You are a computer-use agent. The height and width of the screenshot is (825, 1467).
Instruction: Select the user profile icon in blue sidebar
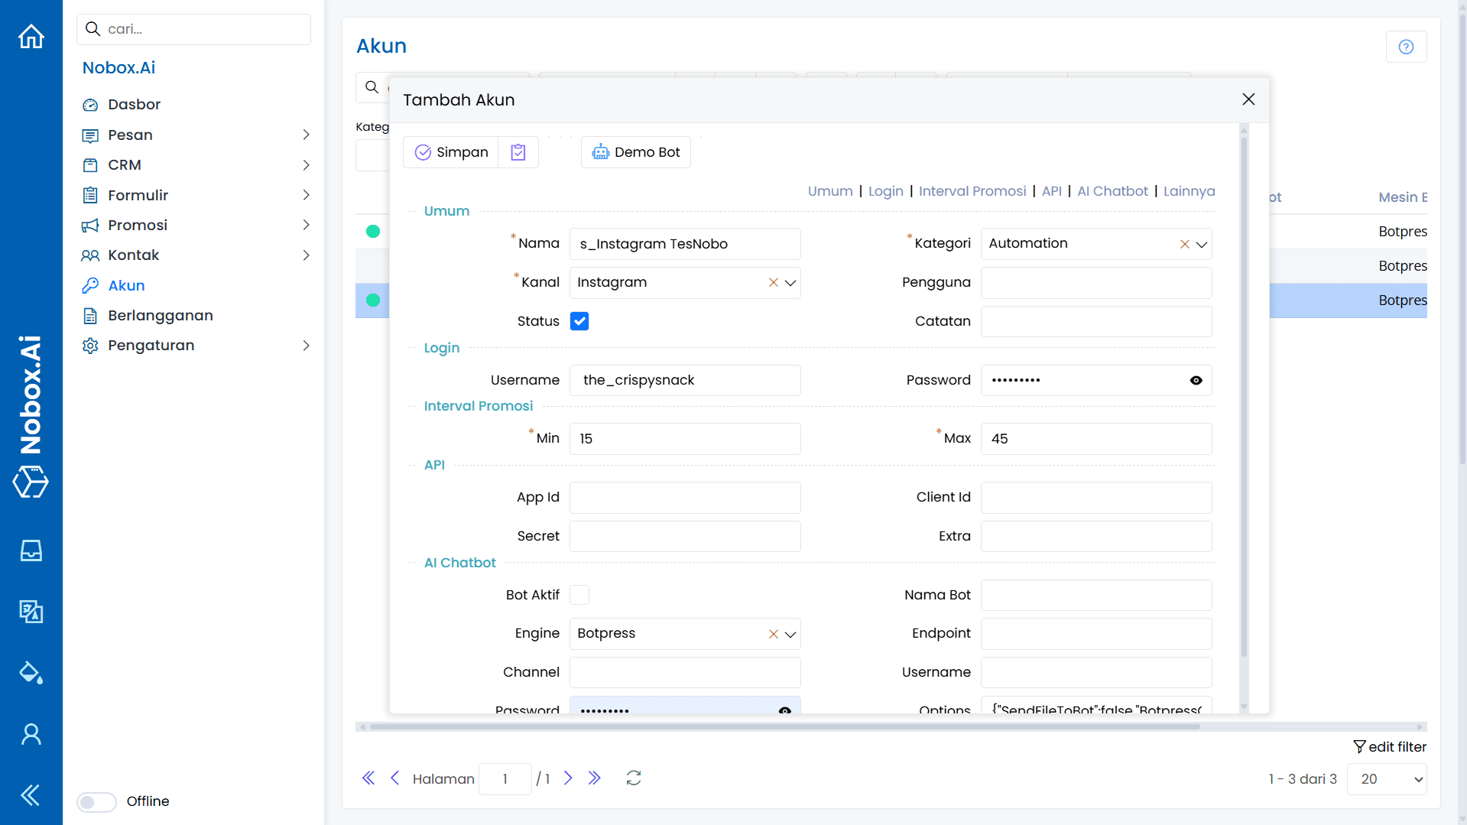31,733
